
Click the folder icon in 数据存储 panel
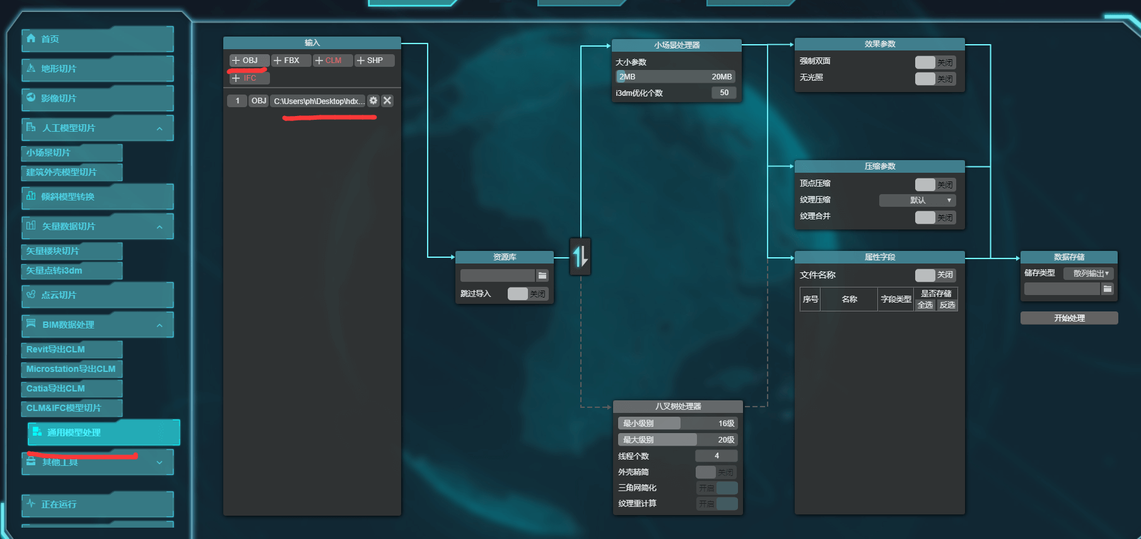pos(1108,289)
